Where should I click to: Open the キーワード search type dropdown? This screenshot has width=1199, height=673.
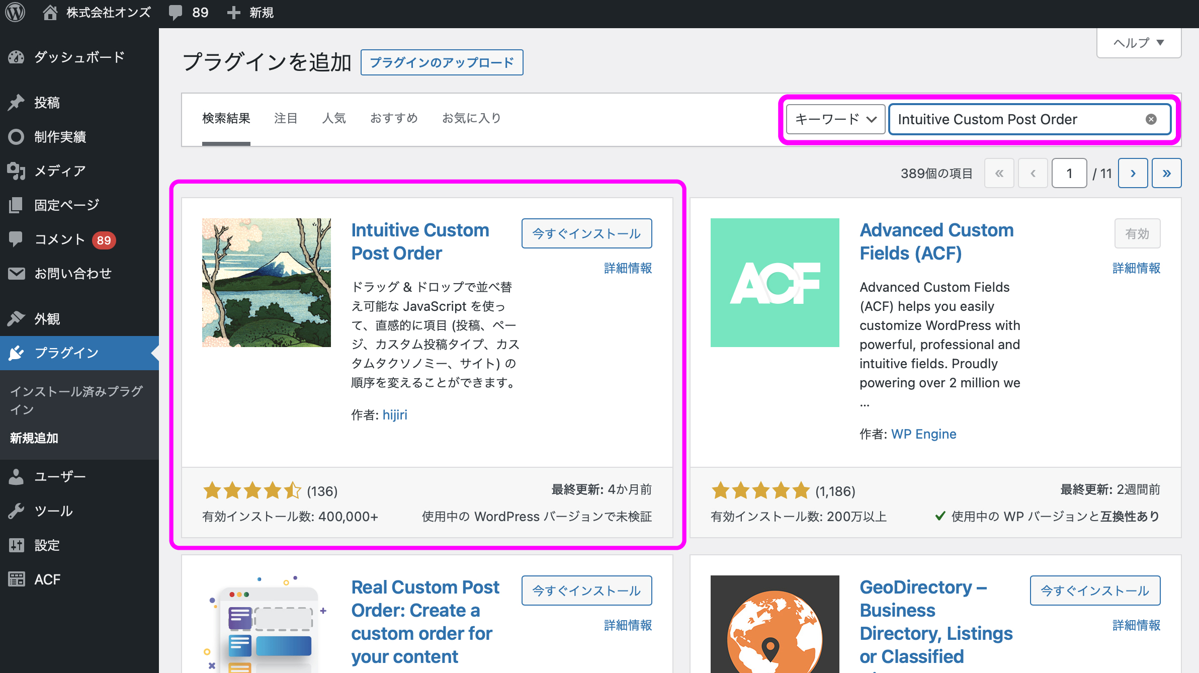pyautogui.click(x=836, y=119)
